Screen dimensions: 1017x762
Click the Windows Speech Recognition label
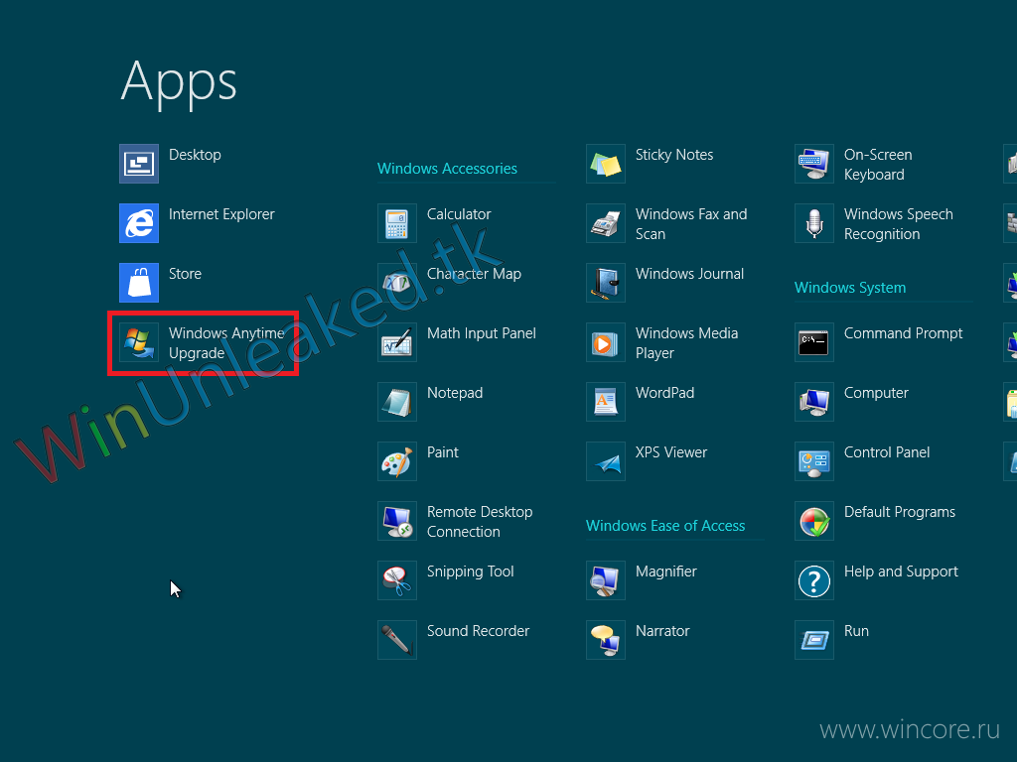click(898, 224)
